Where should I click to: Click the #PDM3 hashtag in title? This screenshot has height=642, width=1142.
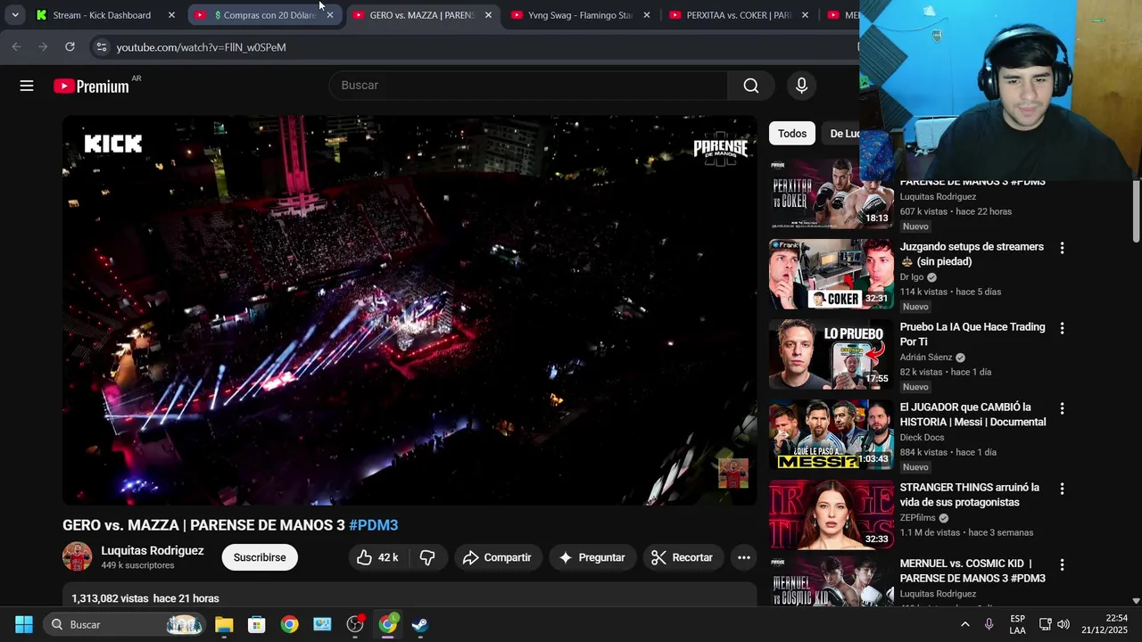[373, 525]
